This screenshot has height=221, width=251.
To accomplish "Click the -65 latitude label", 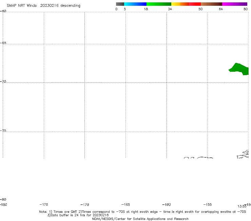I will [x=3, y=43].
